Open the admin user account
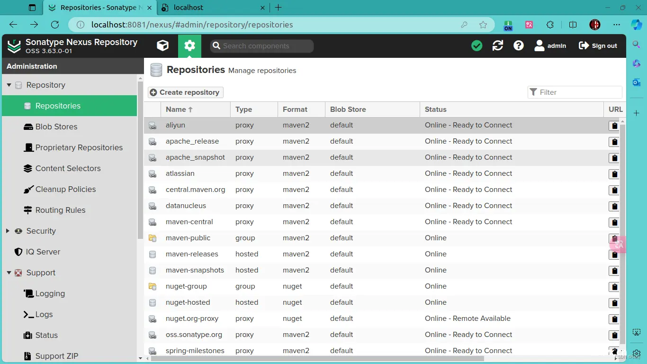 click(x=550, y=45)
